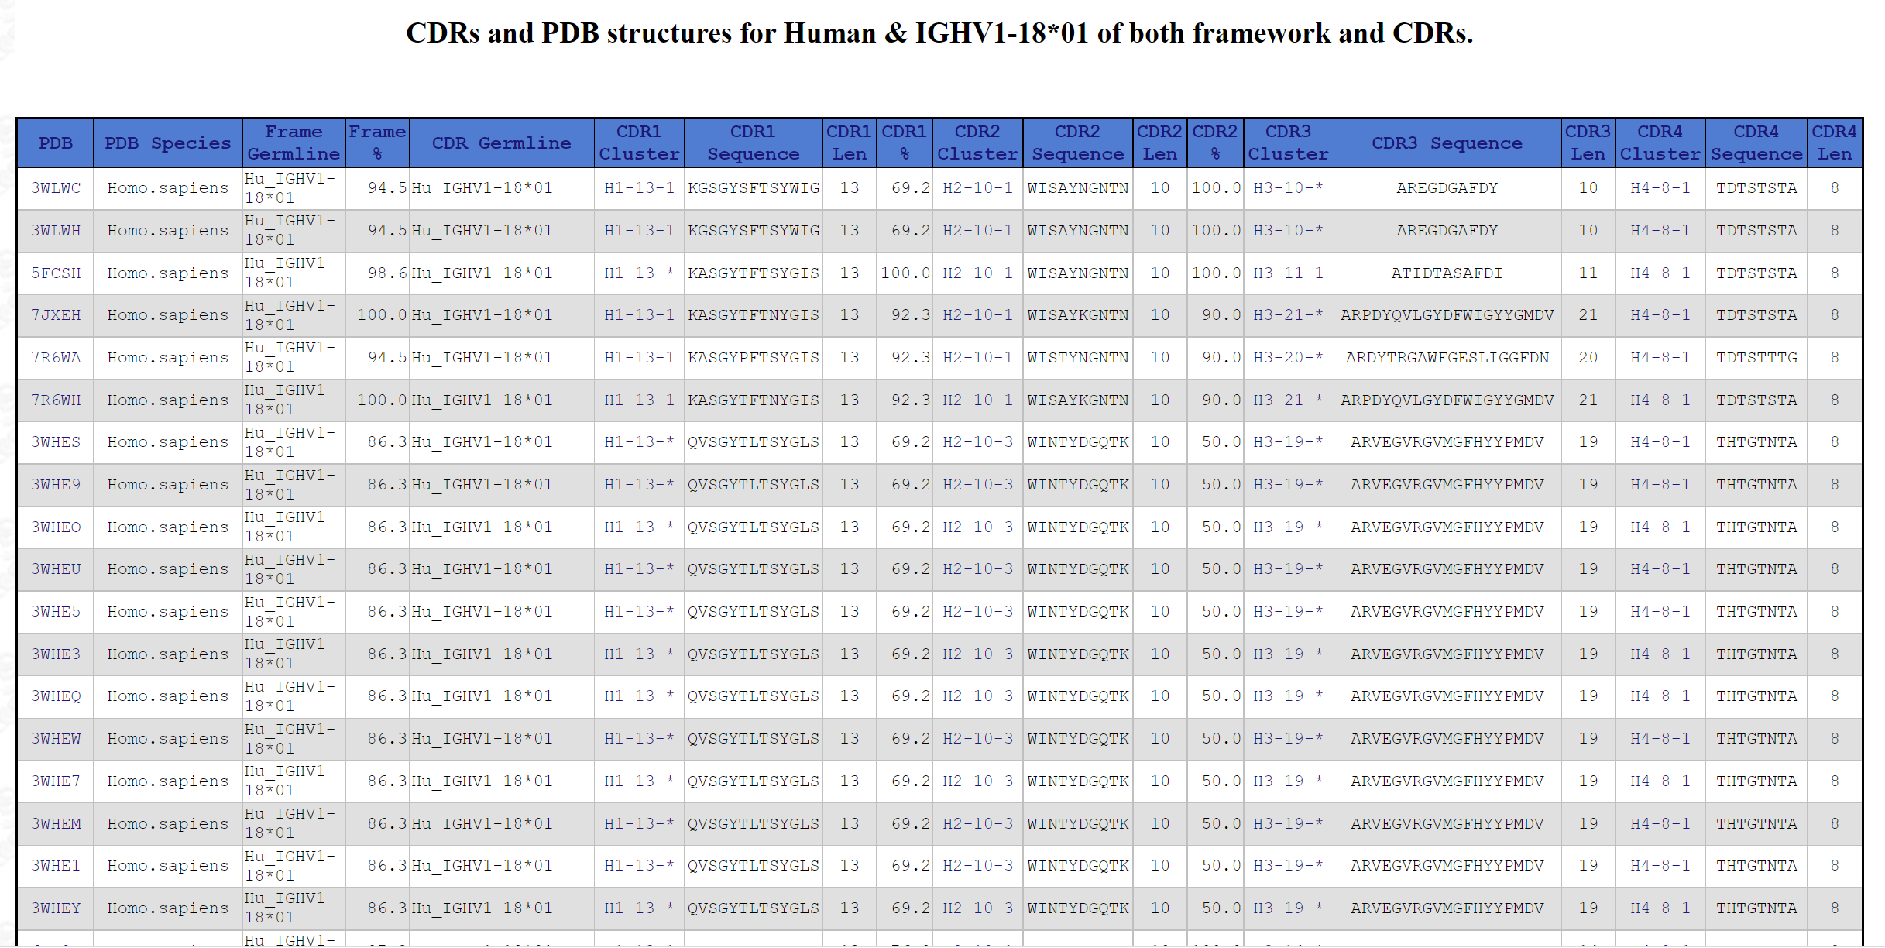Click H4-8-1 cluster in 7R6WA row

(x=1660, y=358)
